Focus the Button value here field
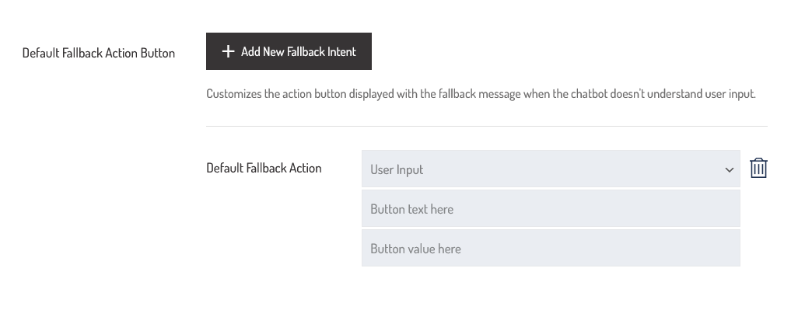Screen dimensions: 798x317 pos(550,249)
